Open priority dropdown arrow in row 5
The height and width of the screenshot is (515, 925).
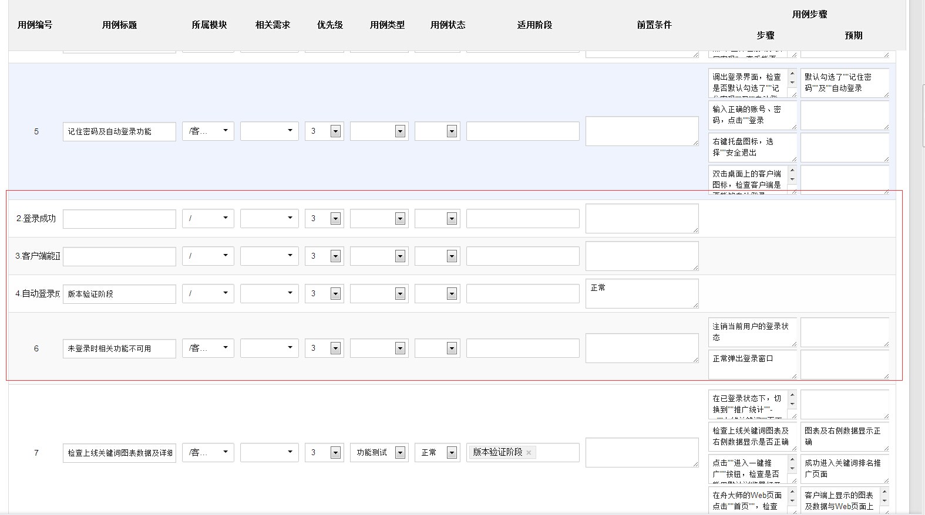[335, 131]
